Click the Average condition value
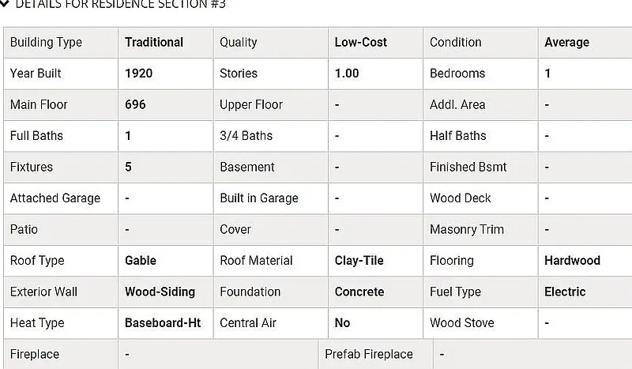This screenshot has height=369, width=632. tap(566, 43)
